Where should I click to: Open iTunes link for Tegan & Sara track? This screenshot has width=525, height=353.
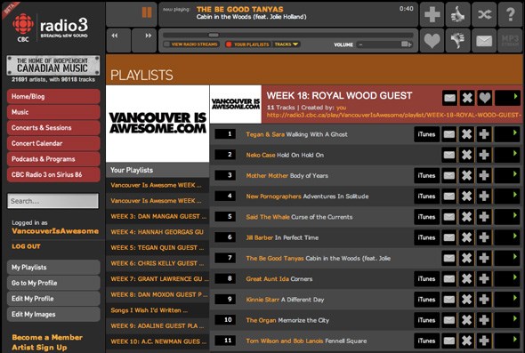pyautogui.click(x=426, y=134)
